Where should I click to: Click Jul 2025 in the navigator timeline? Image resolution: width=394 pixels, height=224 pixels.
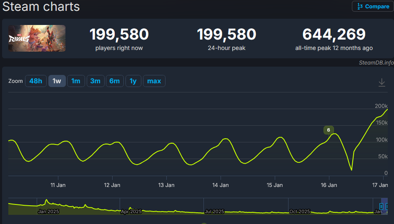(x=214, y=212)
